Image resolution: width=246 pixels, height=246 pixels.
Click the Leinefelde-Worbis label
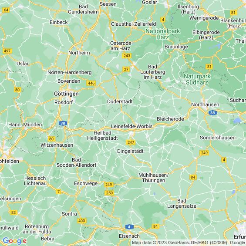click(x=132, y=126)
